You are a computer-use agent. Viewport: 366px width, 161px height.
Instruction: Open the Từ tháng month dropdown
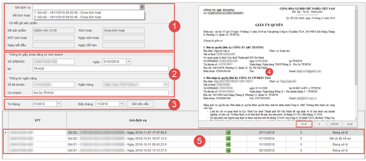(x=58, y=104)
